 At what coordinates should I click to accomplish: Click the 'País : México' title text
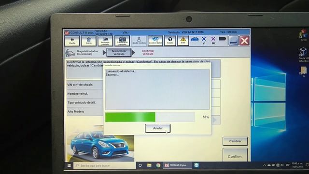[x=228, y=32]
